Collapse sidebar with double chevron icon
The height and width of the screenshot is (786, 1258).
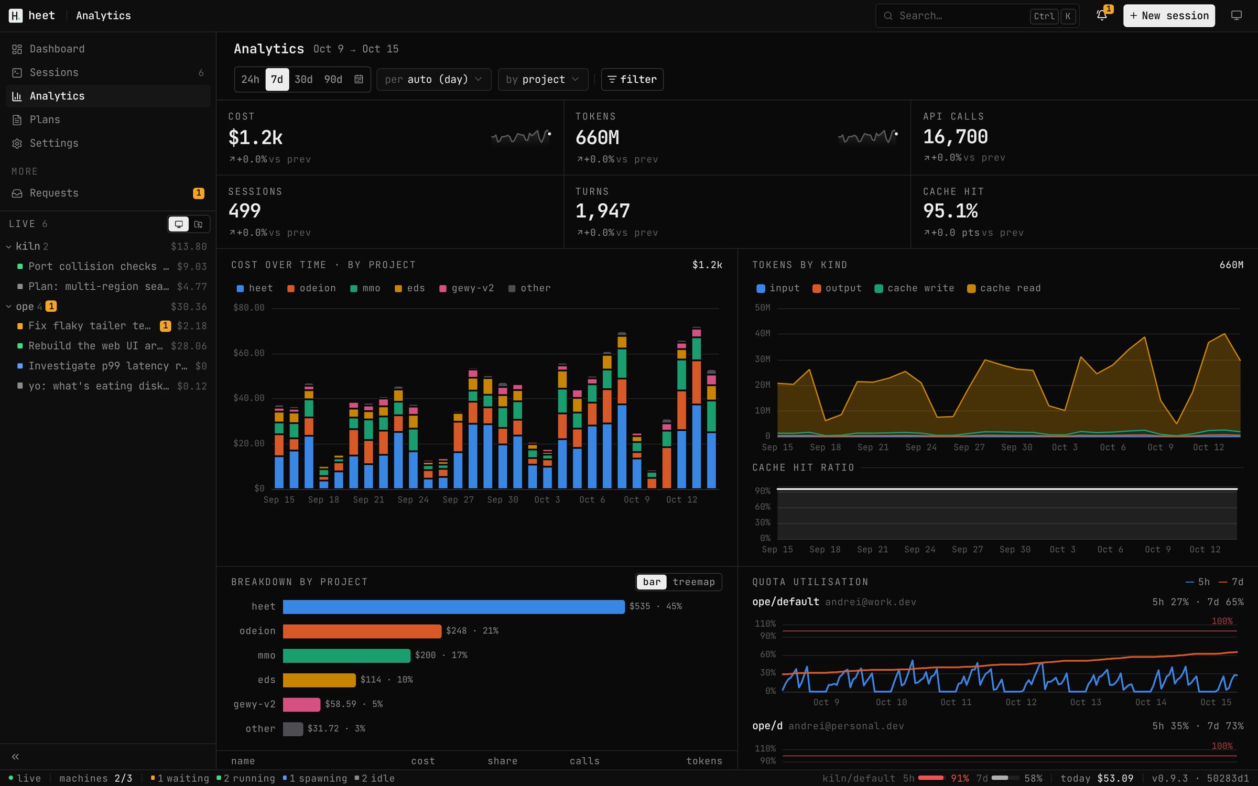[x=16, y=757]
